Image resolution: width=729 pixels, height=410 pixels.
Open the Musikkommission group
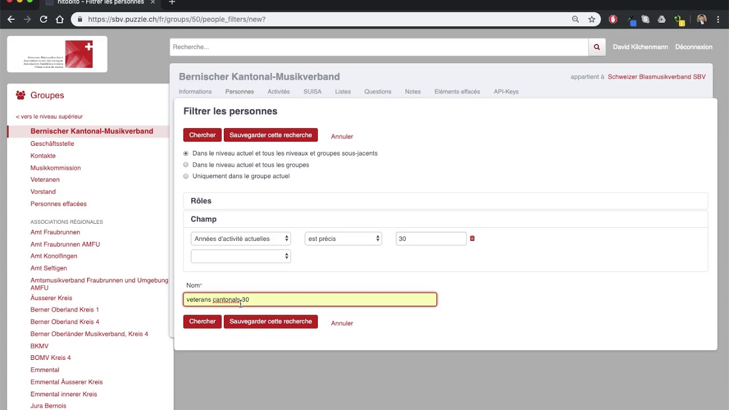click(x=56, y=168)
